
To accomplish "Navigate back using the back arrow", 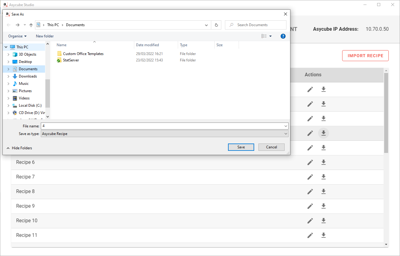I will [x=9, y=25].
